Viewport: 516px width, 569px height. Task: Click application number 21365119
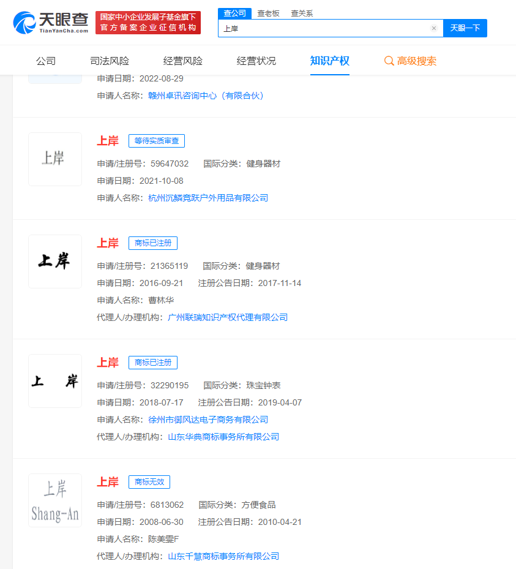pyautogui.click(x=170, y=266)
